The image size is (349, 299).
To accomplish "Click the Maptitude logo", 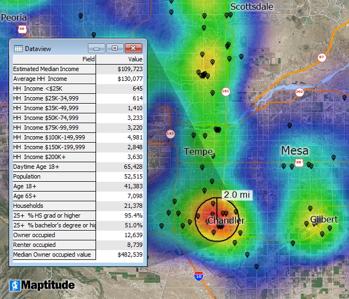I will click(x=42, y=285).
